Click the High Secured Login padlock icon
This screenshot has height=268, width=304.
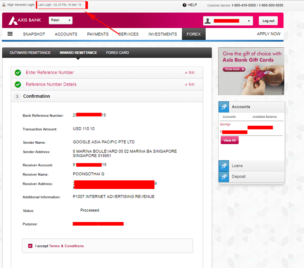[4, 5]
